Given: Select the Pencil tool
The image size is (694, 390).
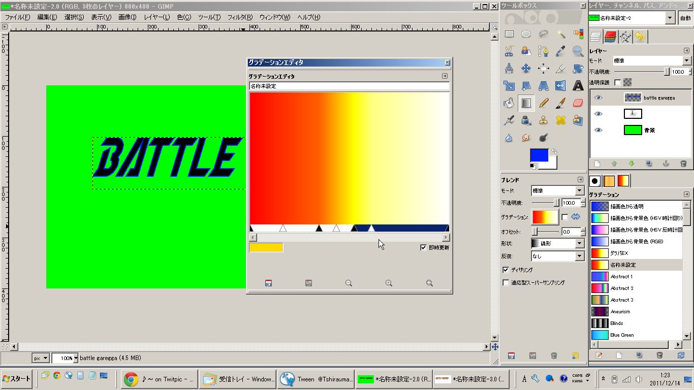Looking at the screenshot, I should 544,103.
